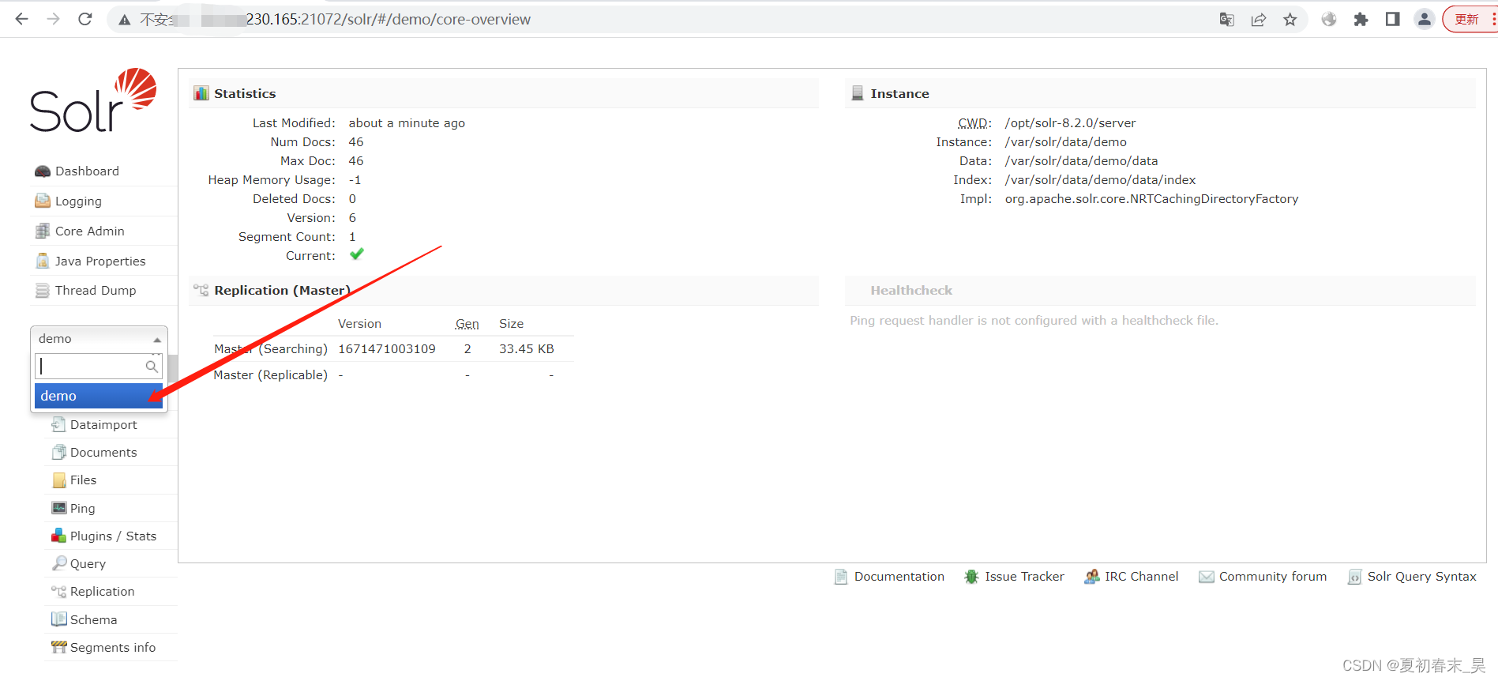Open Dataimport for the demo core
This screenshot has width=1498, height=681.
103,425
